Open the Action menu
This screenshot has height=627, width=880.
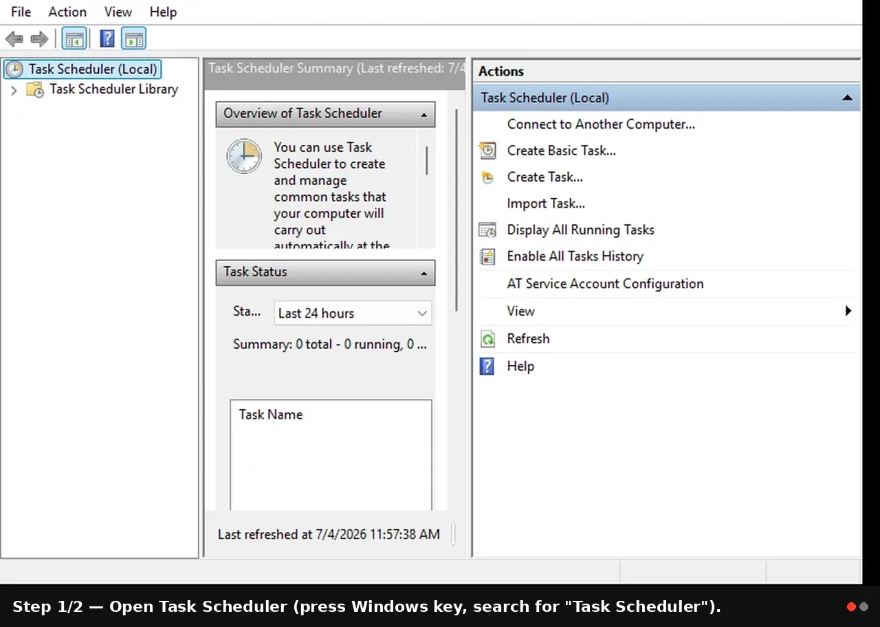[67, 12]
